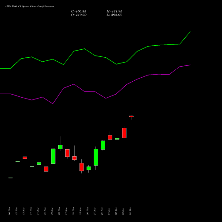
Task: Click the 03 Dec date label
Action: pos(123,211)
